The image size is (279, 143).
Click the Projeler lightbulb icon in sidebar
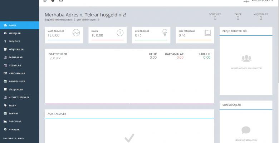tap(5, 41)
